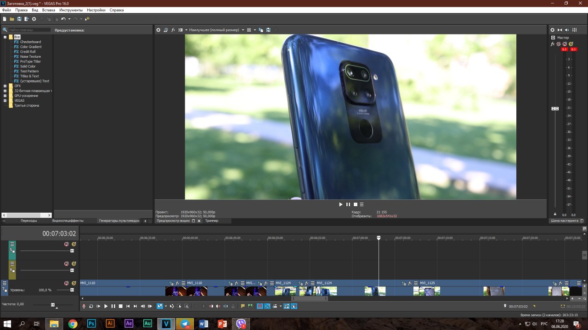Adjust the track 7 'Уровень' slider
The height and width of the screenshot is (330, 588).
pos(72,290)
